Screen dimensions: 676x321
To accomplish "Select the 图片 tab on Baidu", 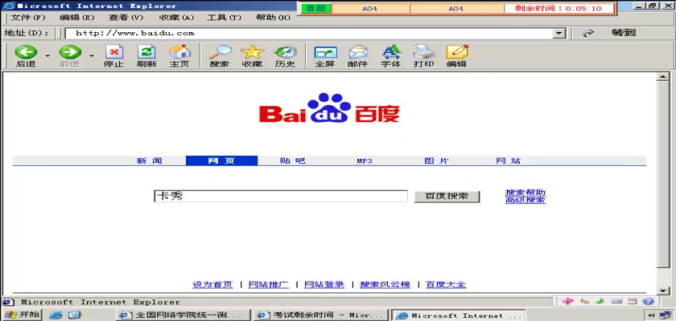I will click(437, 160).
